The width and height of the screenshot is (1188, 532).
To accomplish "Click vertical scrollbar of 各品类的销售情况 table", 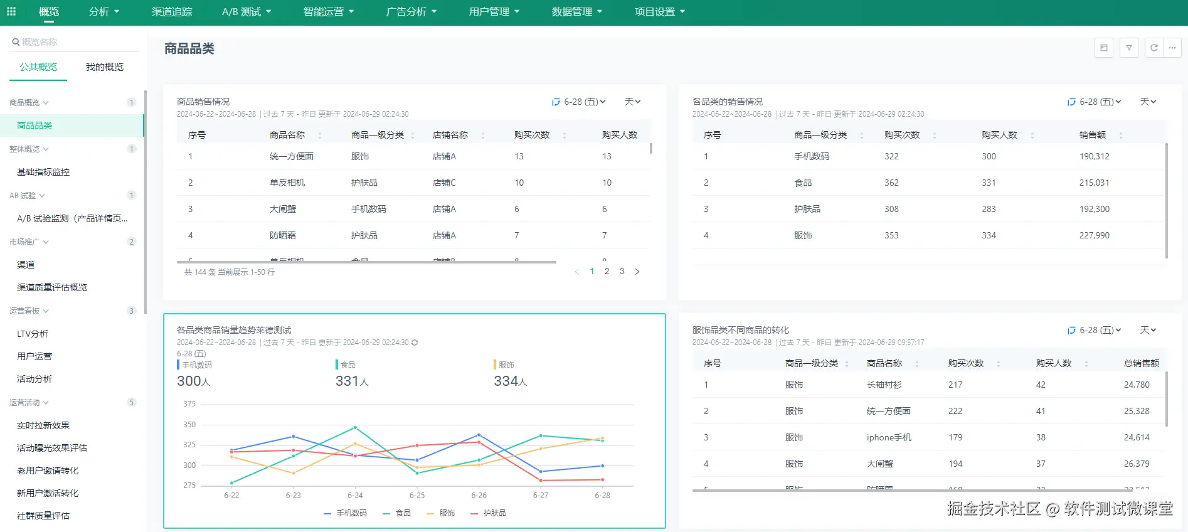I will point(1166,201).
